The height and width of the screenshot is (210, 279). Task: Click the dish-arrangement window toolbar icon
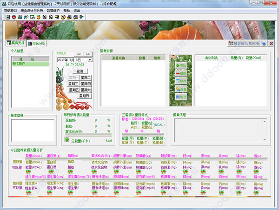[x=33, y=17]
